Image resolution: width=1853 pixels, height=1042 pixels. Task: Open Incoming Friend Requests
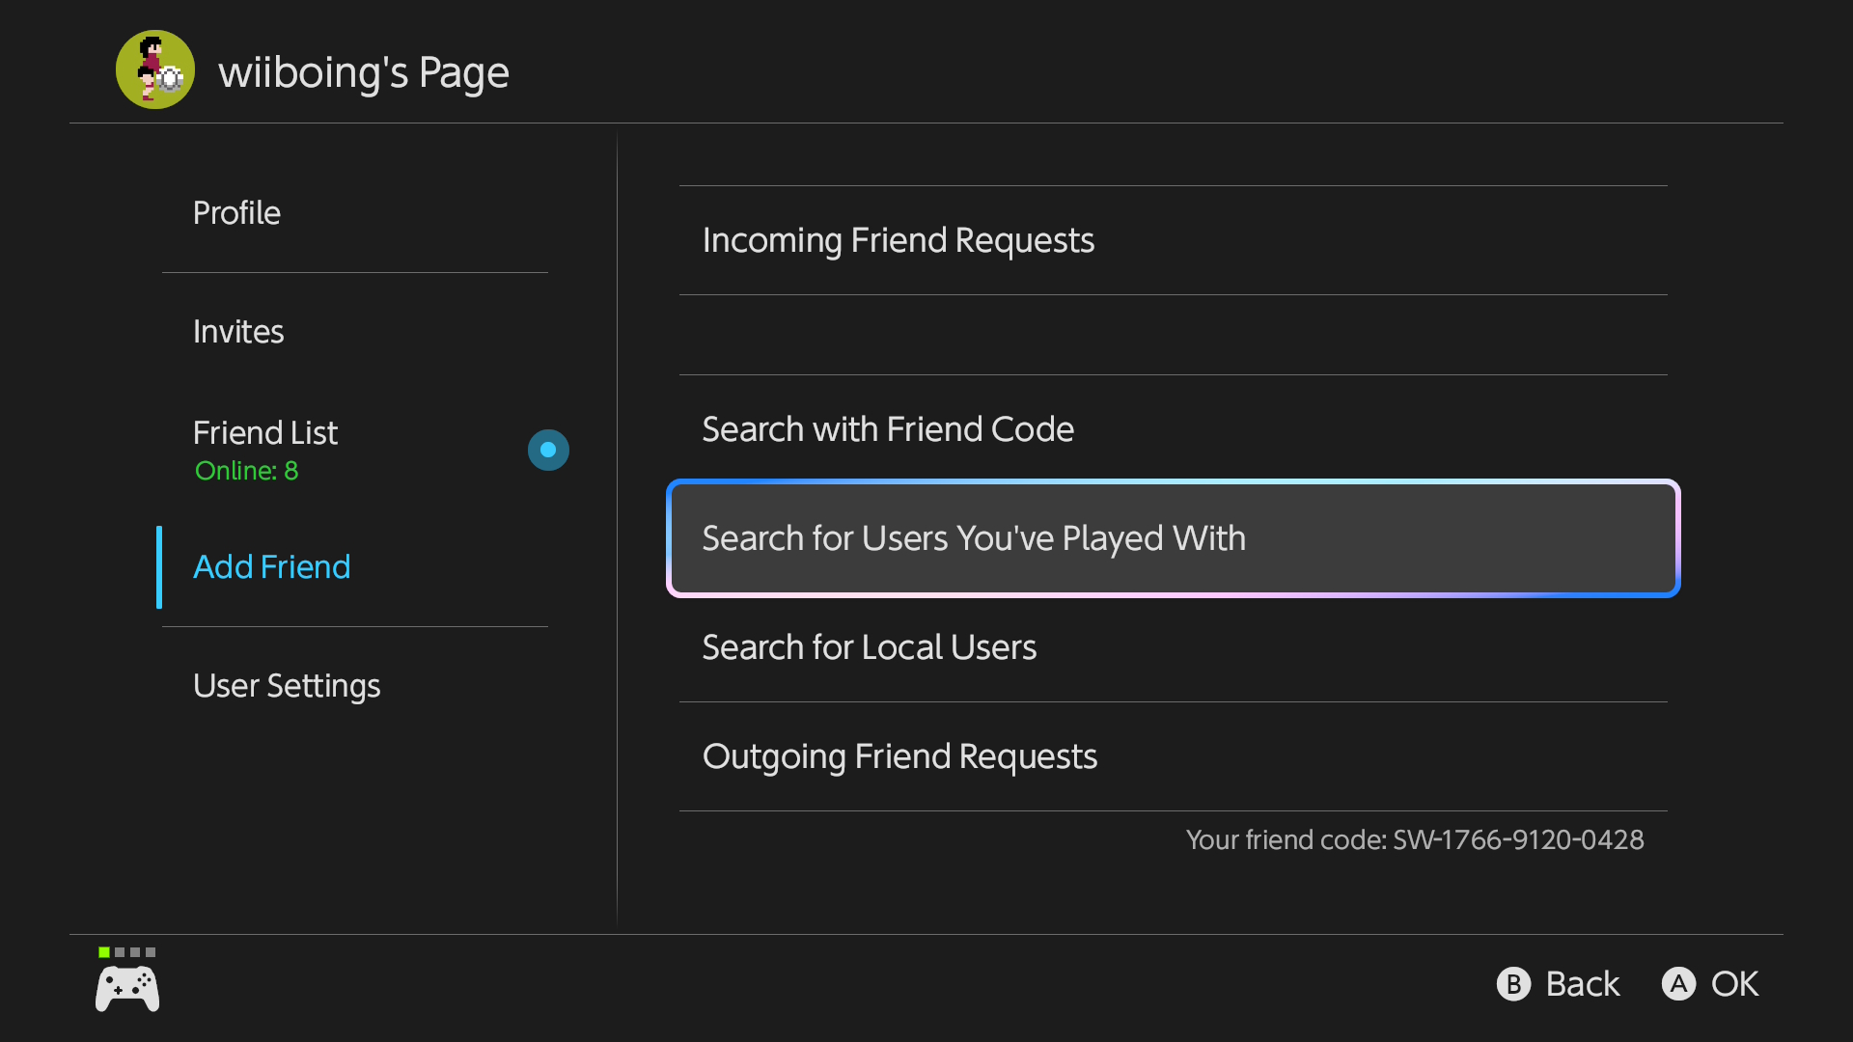[x=1174, y=240]
